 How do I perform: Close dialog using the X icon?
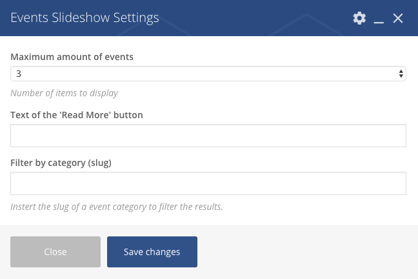(x=398, y=18)
